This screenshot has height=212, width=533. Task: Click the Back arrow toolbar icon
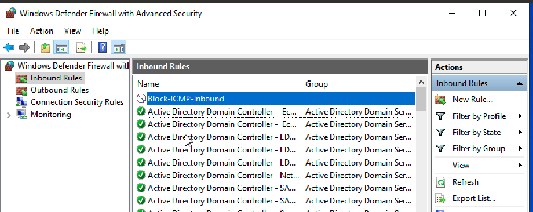9,48
